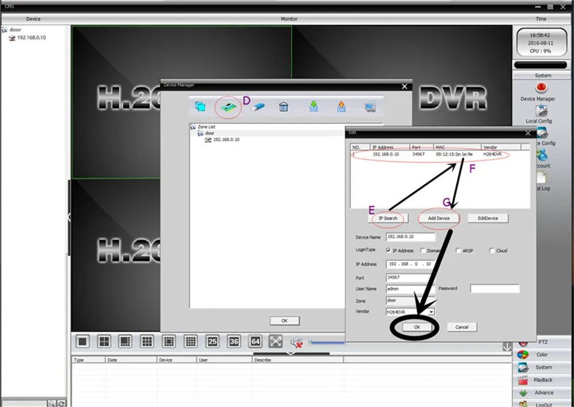Screen dimensions: 574x407
Task: Click the green Import download icon
Action: pos(314,107)
